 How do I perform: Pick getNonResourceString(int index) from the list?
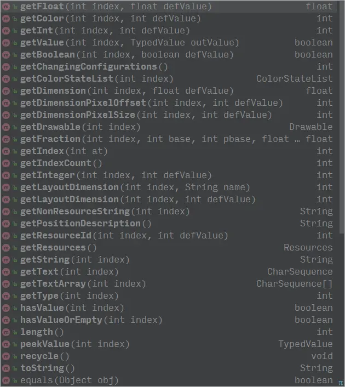(x=169, y=212)
